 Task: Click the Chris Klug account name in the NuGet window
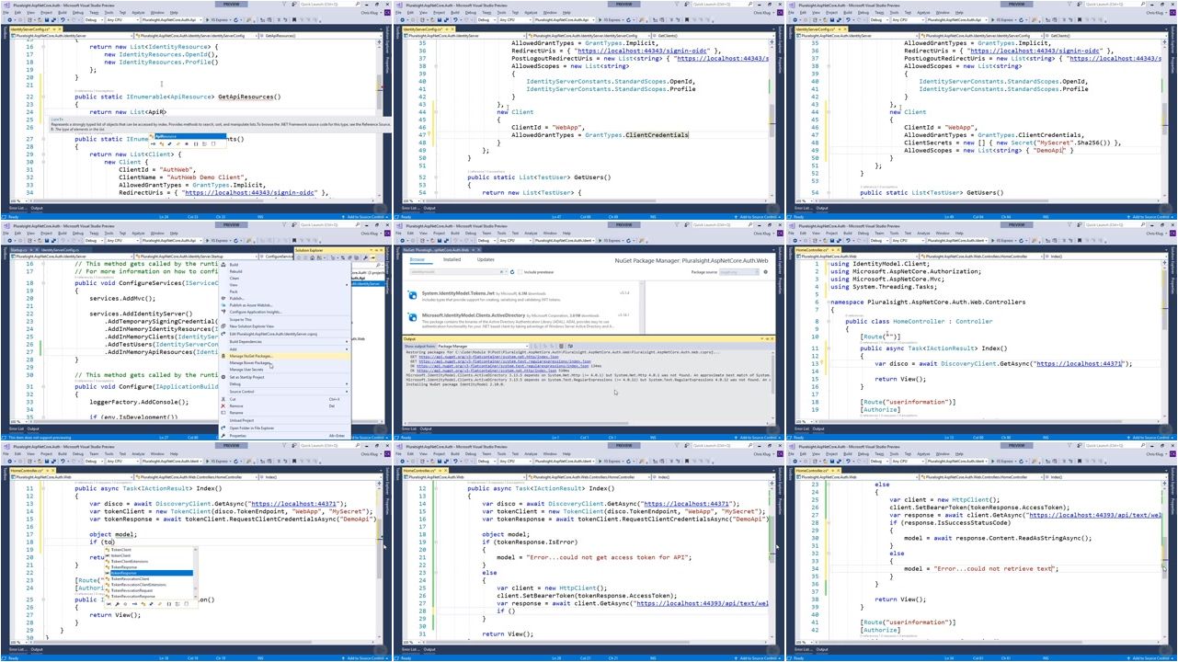[761, 234]
